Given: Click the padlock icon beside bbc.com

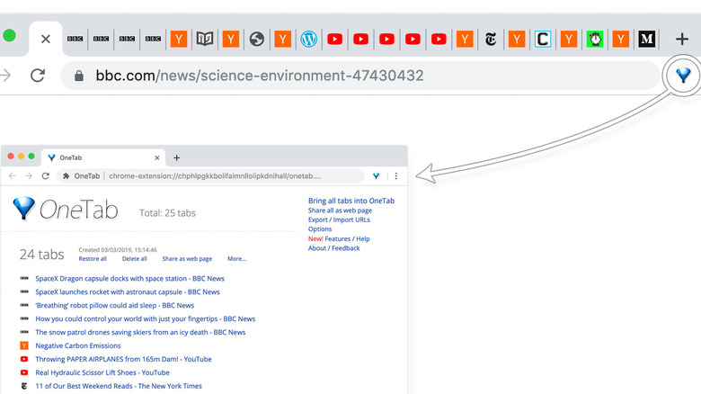Looking at the screenshot, I should pyautogui.click(x=79, y=76).
